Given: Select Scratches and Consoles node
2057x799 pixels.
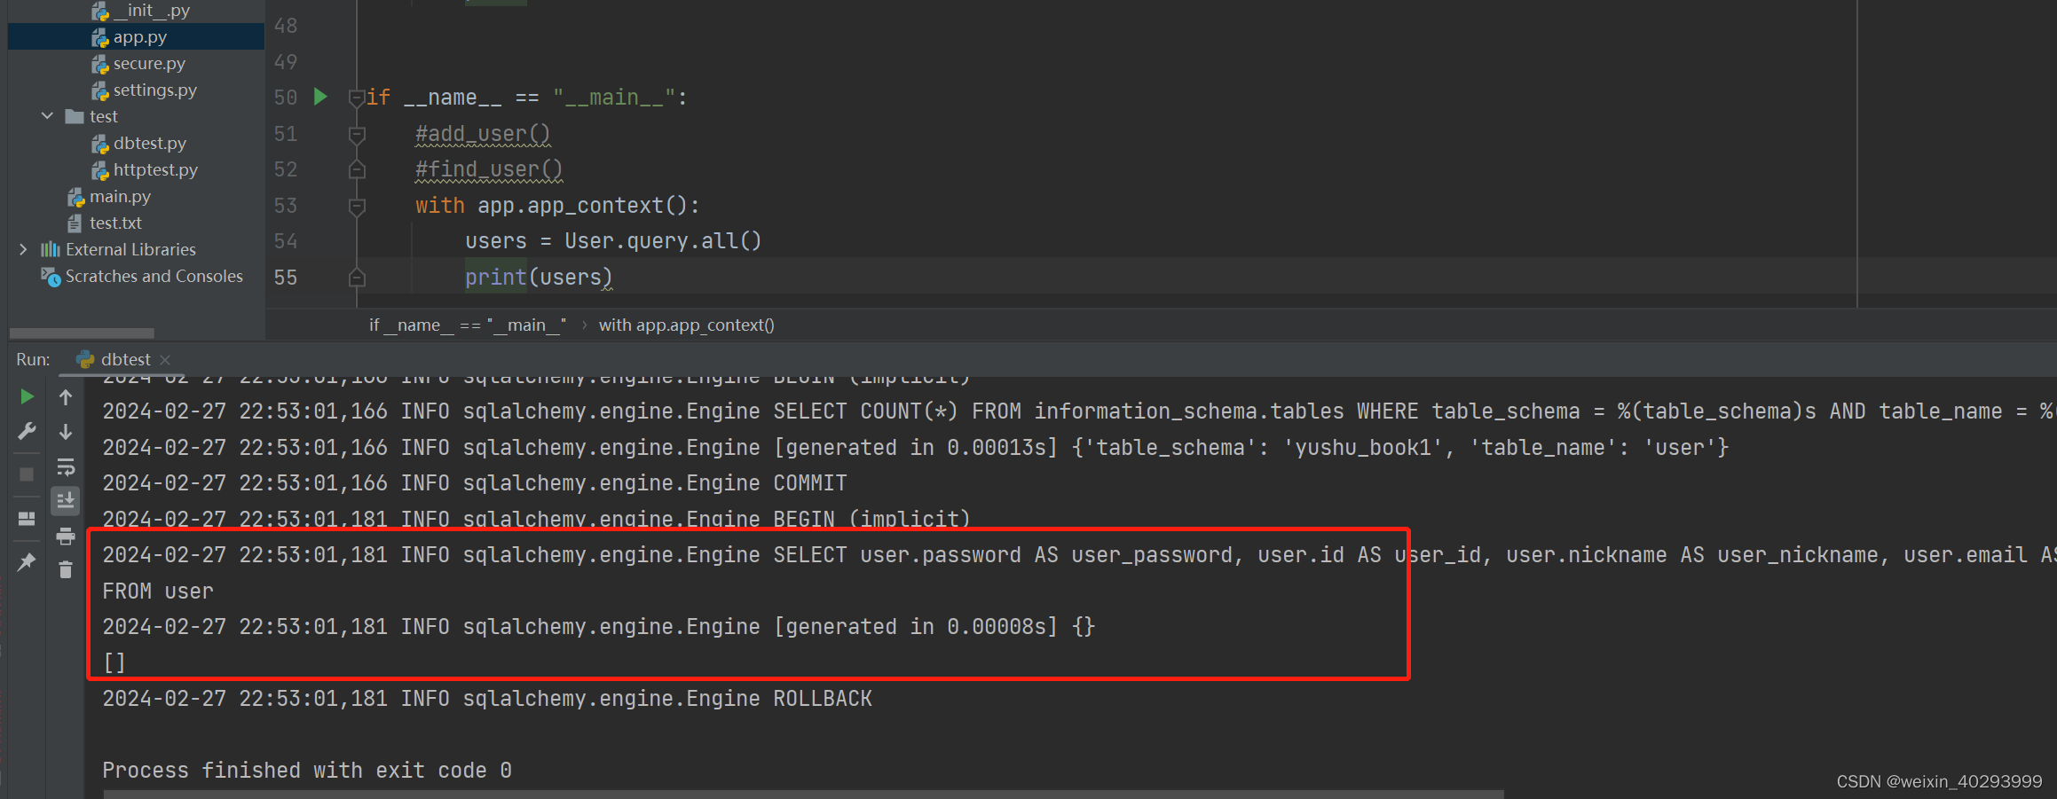Looking at the screenshot, I should point(154,277).
